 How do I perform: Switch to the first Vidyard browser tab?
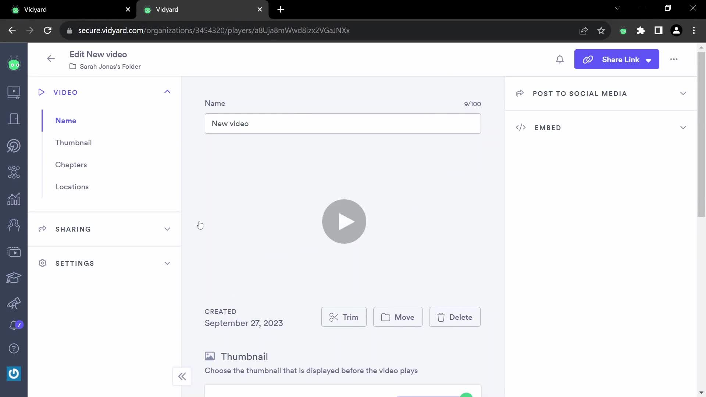pyautogui.click(x=68, y=10)
